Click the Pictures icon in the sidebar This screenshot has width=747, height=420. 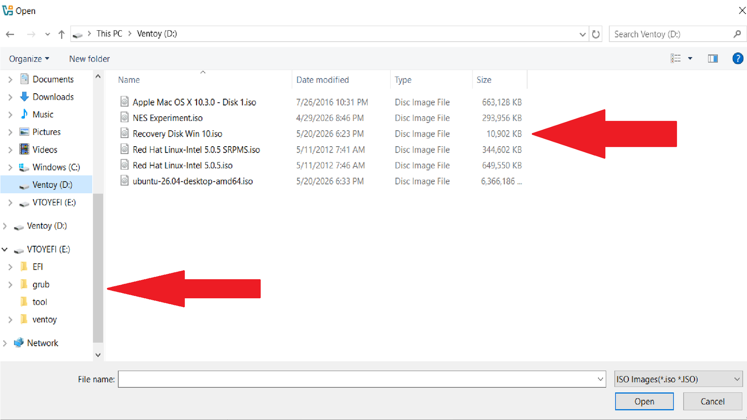click(x=24, y=132)
